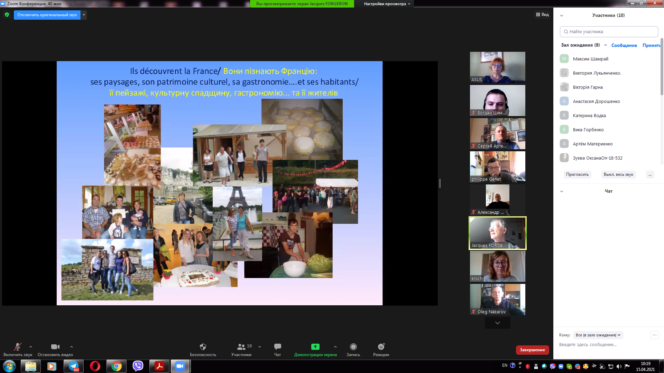
Task: Open the View (Вид) layout menu
Action: (542, 15)
